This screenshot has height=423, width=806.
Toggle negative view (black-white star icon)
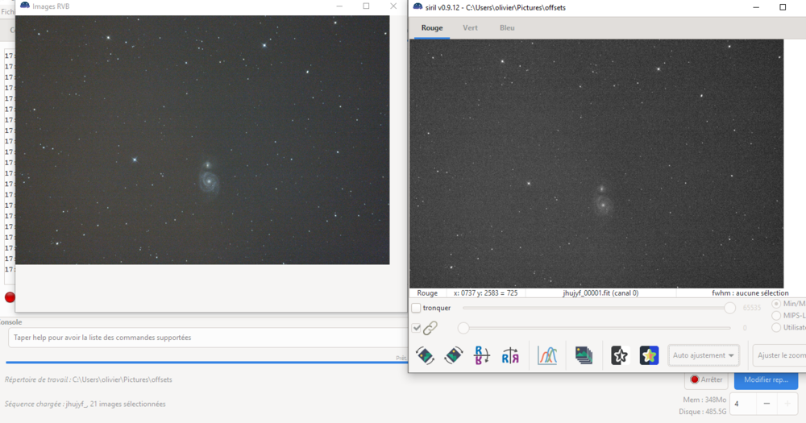(x=620, y=355)
